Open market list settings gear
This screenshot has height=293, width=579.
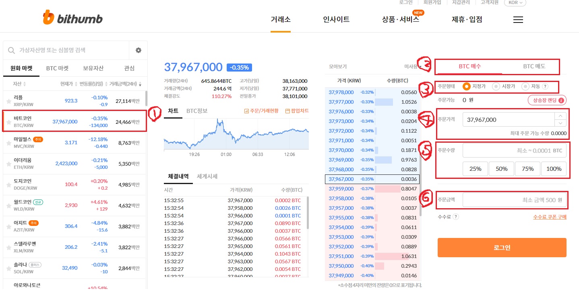coord(138,50)
